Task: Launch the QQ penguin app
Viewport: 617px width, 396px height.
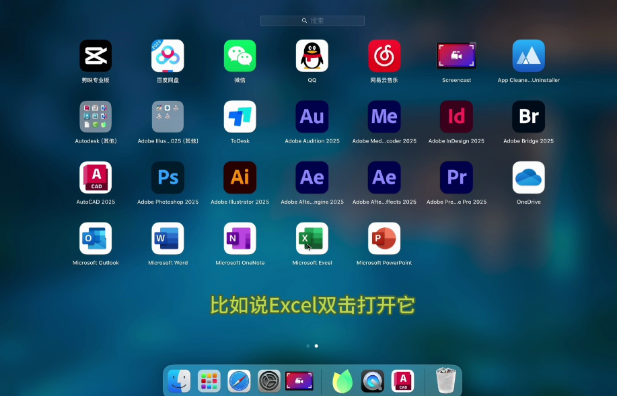Action: (x=312, y=56)
